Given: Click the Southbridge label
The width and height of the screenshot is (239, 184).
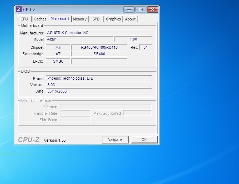Looking at the screenshot, I should [x=33, y=54].
